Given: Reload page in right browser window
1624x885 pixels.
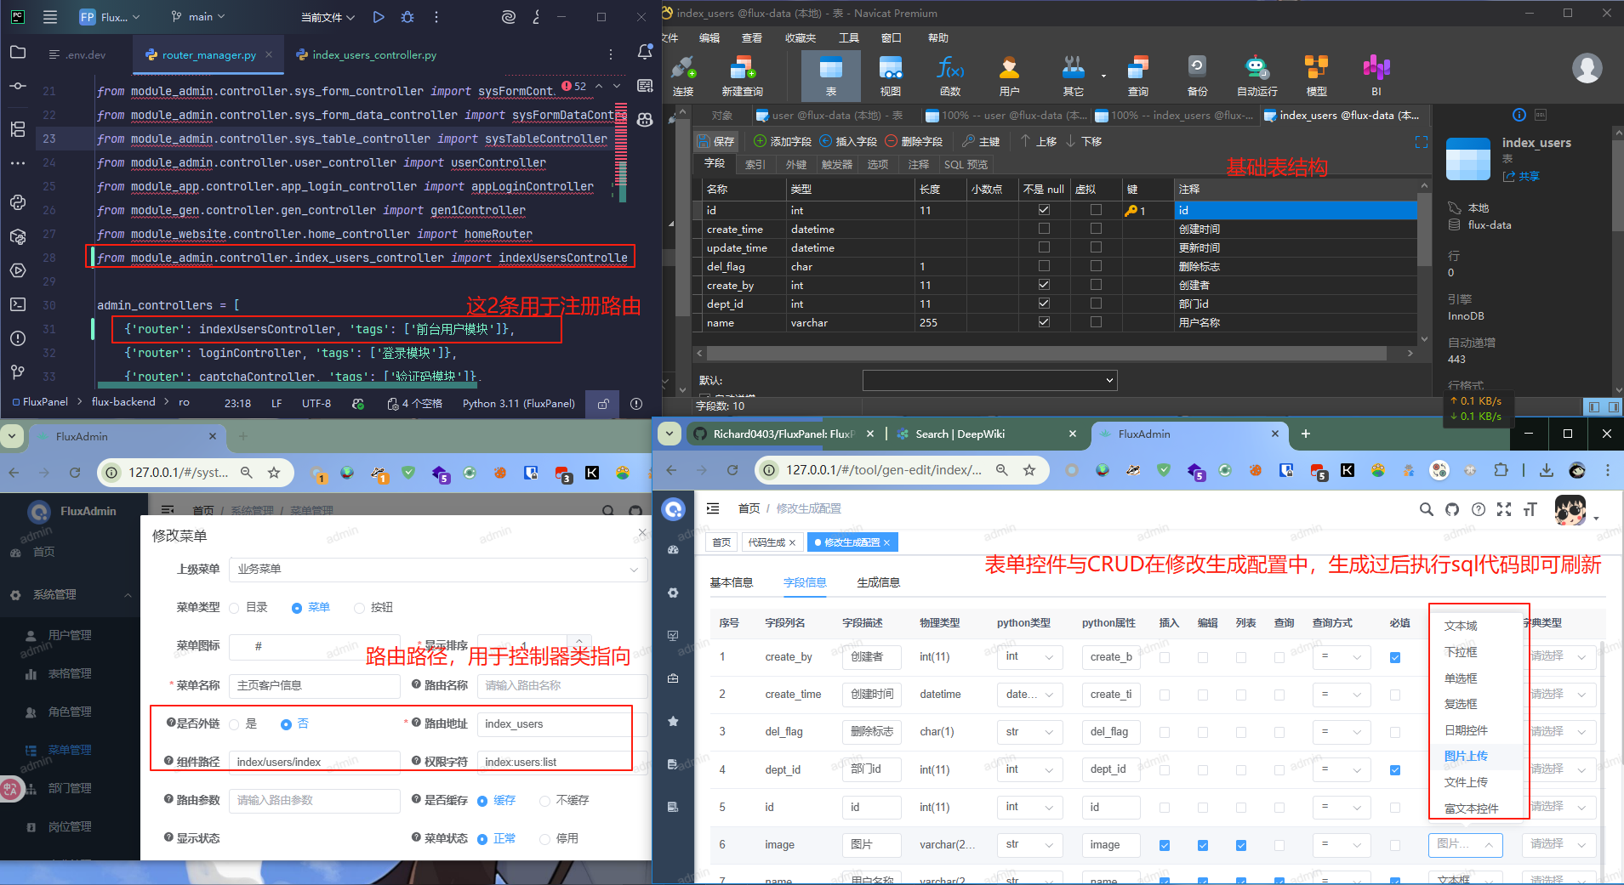Looking at the screenshot, I should point(732,469).
